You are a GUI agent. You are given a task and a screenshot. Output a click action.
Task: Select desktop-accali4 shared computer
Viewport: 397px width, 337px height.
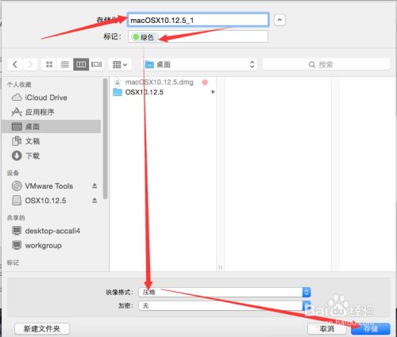tap(52, 231)
